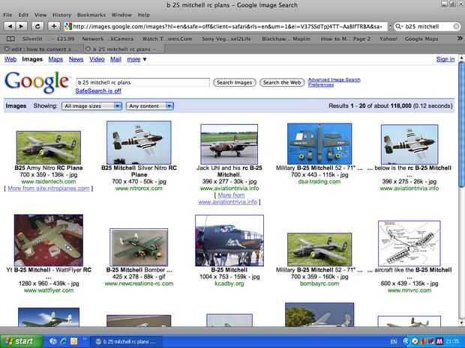
Task: Open the Help menu
Action: (144, 15)
